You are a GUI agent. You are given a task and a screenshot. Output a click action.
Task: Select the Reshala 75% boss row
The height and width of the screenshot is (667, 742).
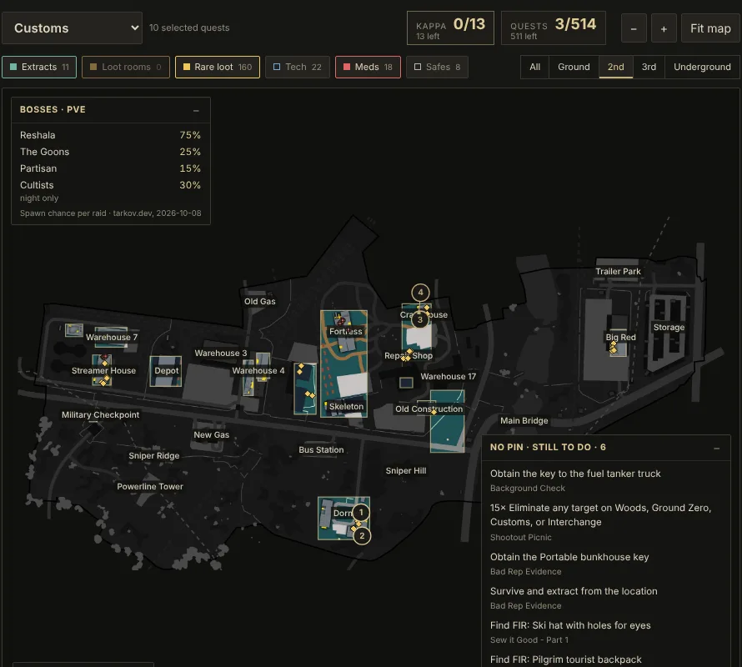point(110,135)
